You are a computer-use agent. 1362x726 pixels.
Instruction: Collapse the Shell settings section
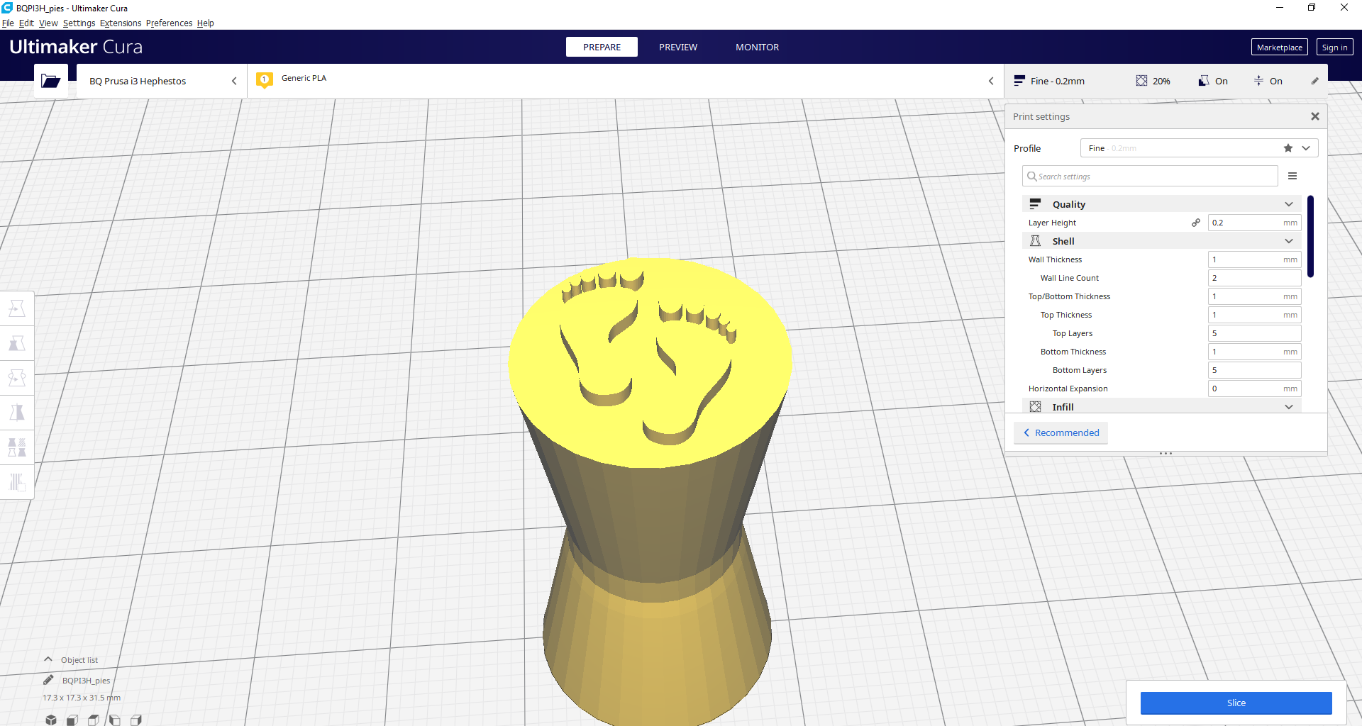(1288, 240)
